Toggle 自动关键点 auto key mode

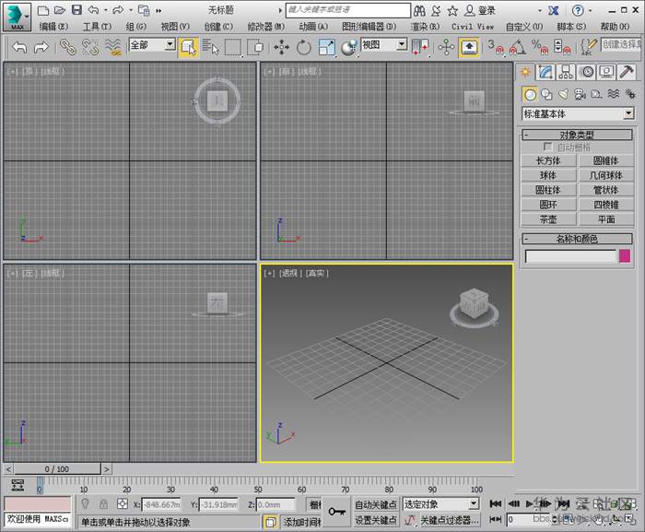(x=376, y=504)
